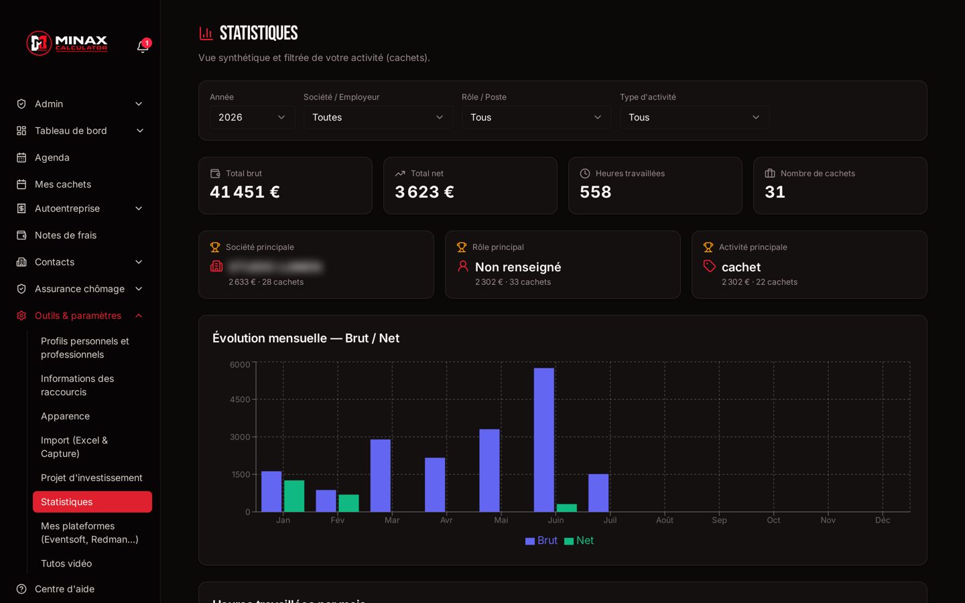This screenshot has height=603, width=965.
Task: Click the Autoentreprise icon
Action: (x=21, y=208)
